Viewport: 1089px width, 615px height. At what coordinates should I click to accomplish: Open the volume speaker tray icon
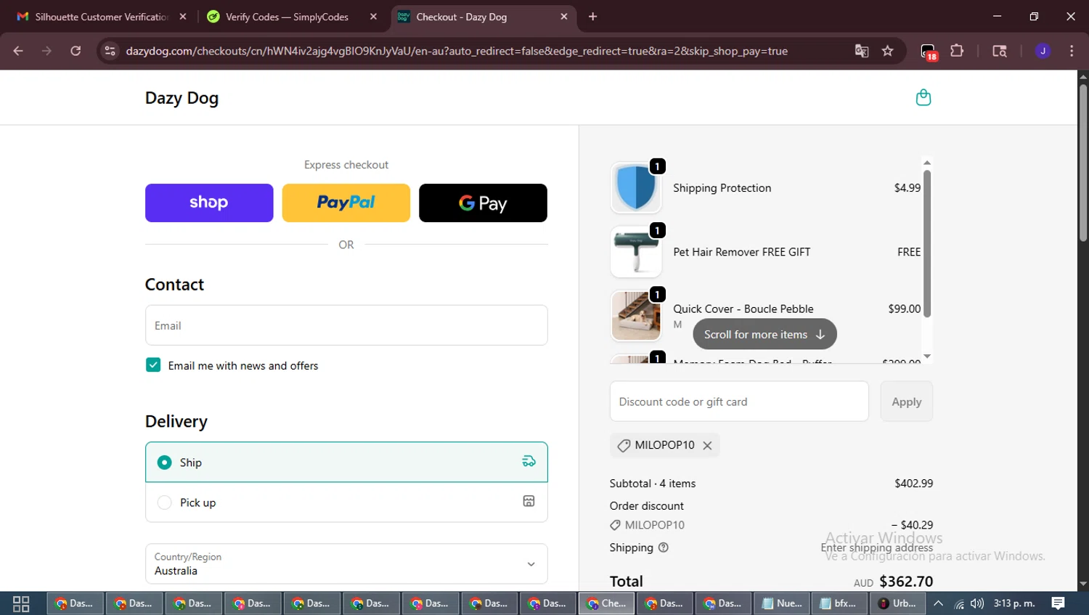click(x=977, y=603)
